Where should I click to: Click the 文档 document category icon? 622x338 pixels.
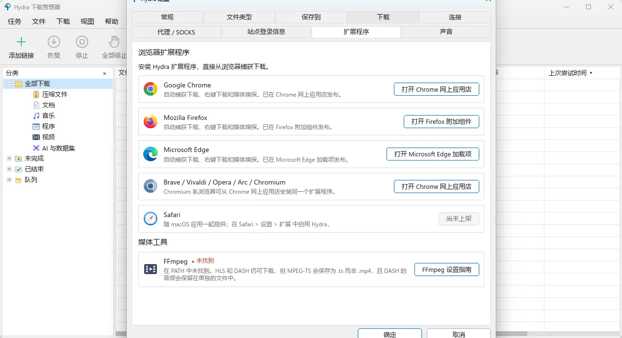(36, 105)
